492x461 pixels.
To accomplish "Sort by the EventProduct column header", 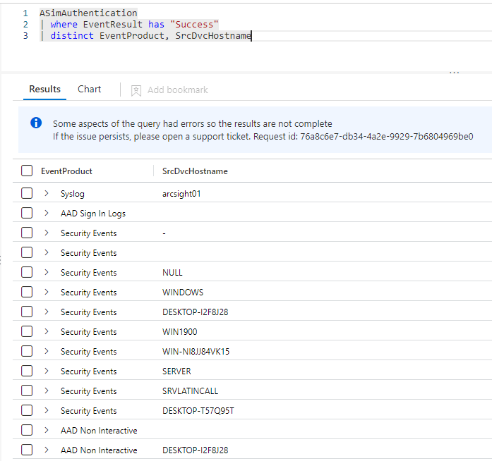I will point(66,171).
